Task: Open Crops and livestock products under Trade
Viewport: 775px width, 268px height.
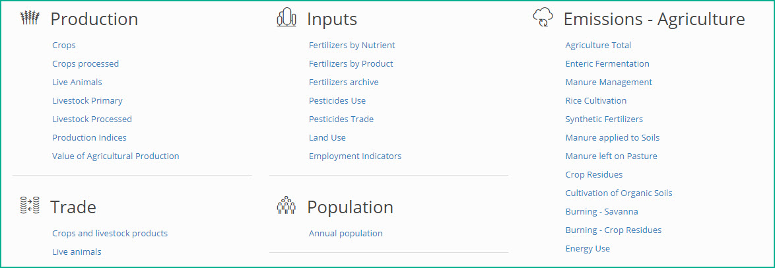Action: (110, 233)
